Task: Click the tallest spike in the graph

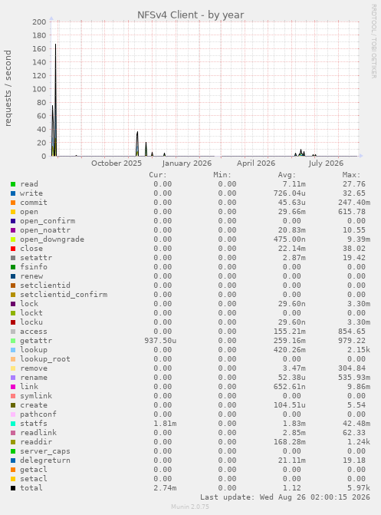Action: [55, 98]
